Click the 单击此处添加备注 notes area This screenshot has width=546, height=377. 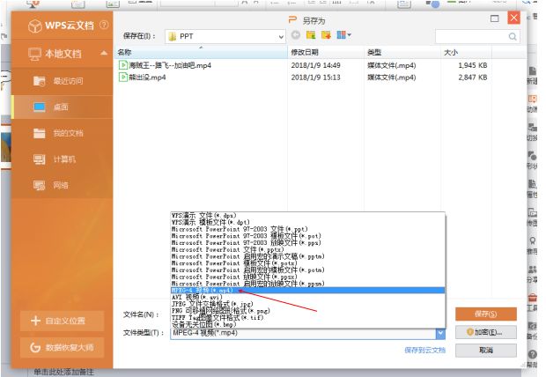coord(63,372)
